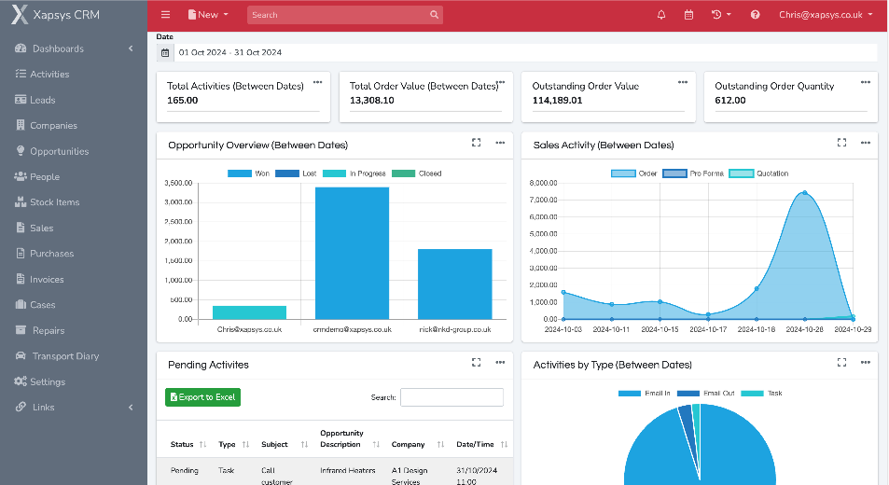Sort table by Subject column
This screenshot has height=485, width=889.
point(284,444)
